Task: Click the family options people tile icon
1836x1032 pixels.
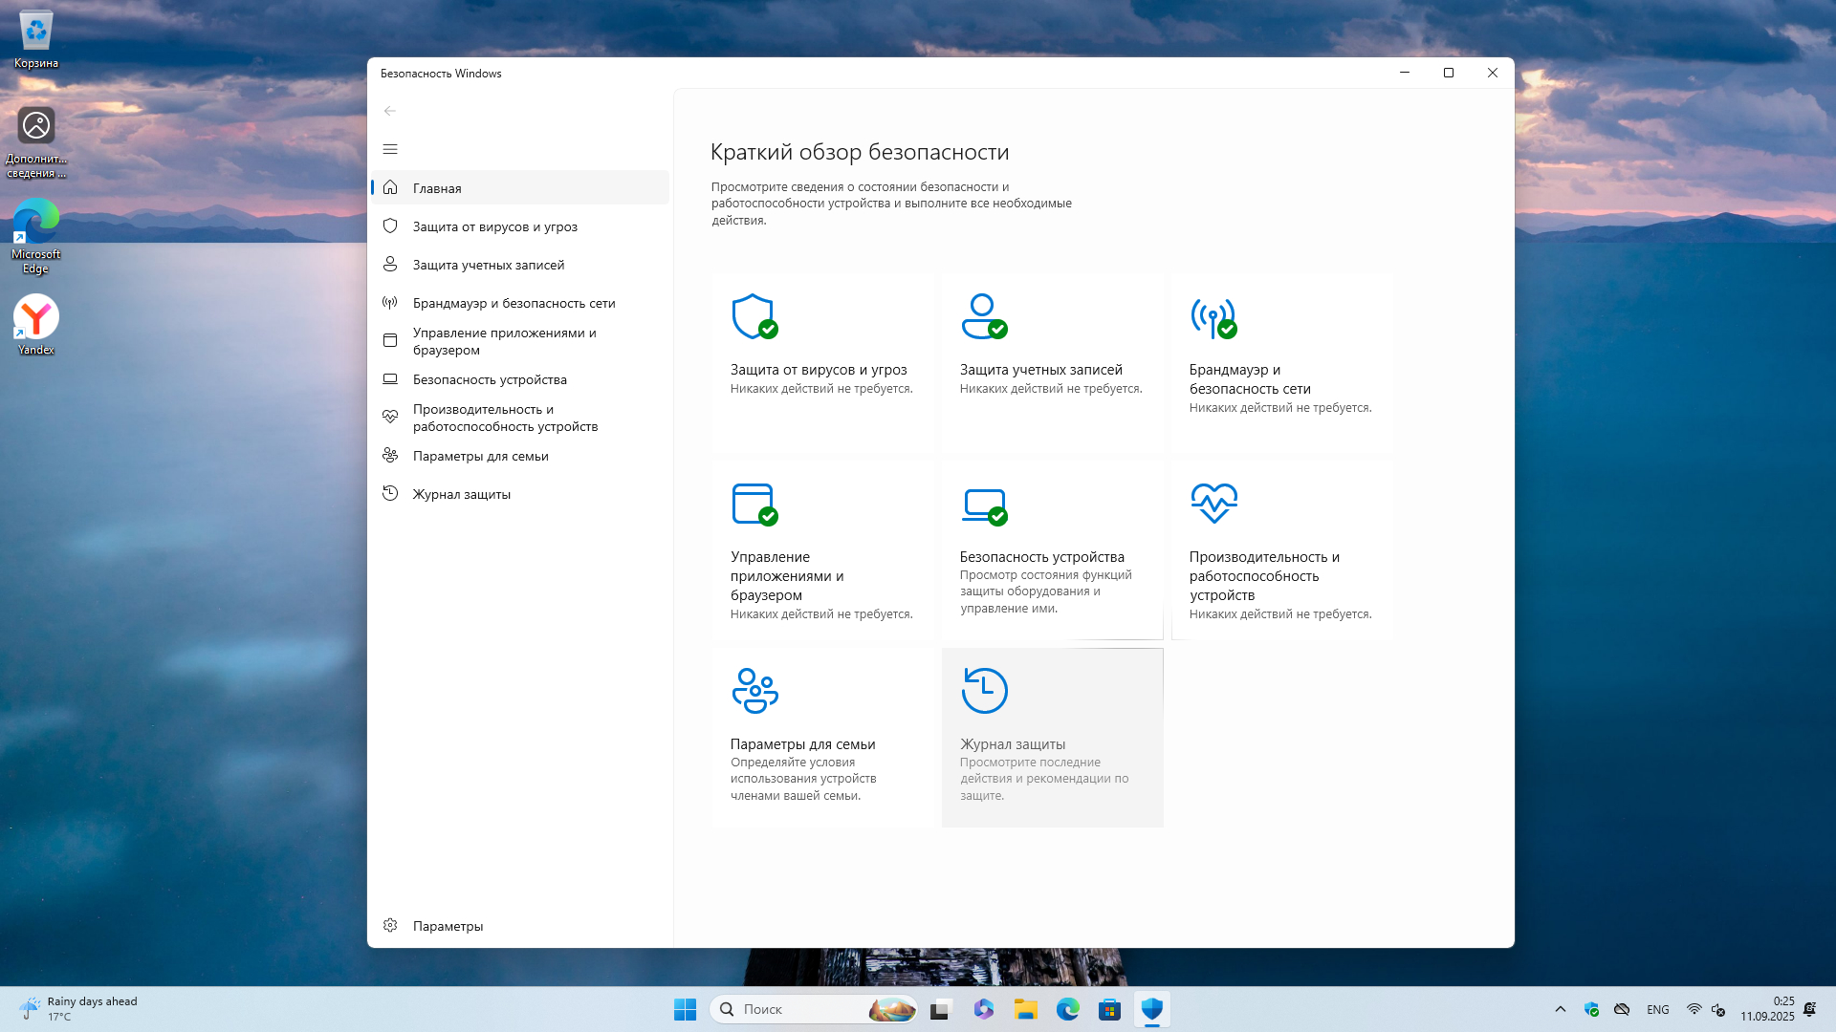Action: (754, 690)
